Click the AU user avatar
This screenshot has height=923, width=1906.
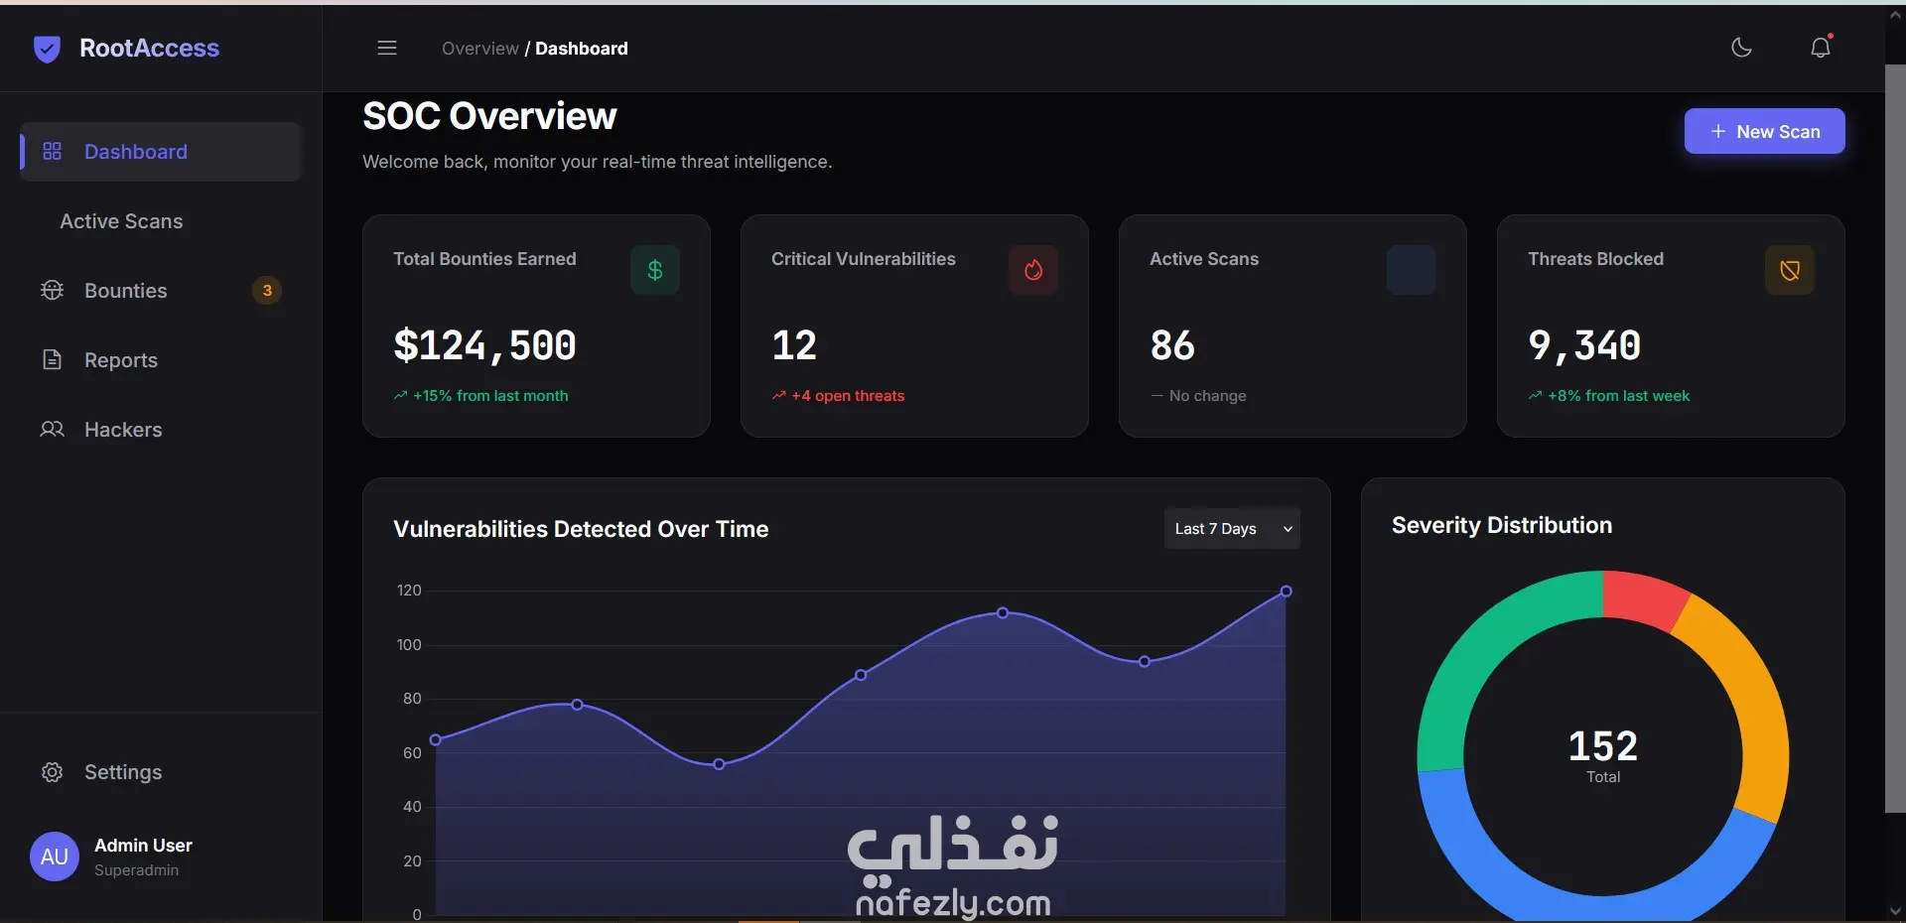(55, 857)
